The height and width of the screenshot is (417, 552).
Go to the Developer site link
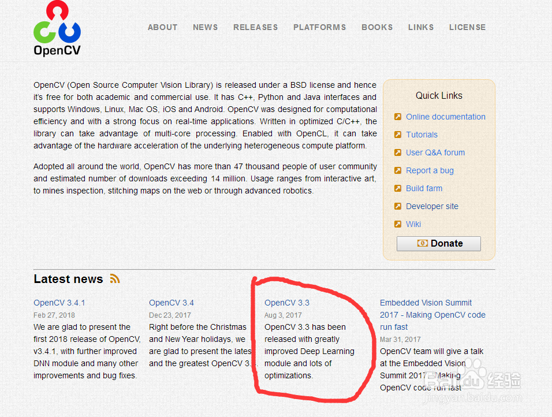(x=432, y=206)
